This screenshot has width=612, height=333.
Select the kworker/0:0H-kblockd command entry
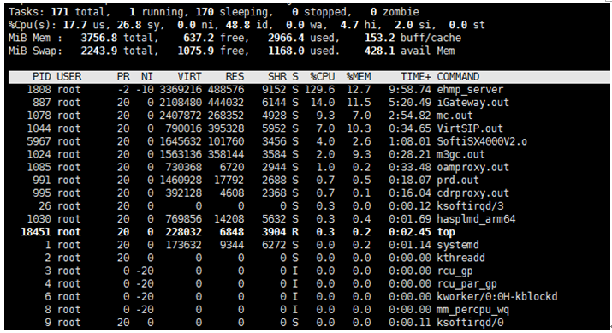click(496, 296)
